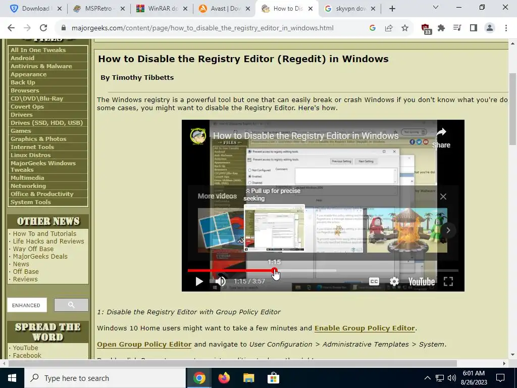
Task: Open a new tab with the plus button
Action: coord(392,9)
